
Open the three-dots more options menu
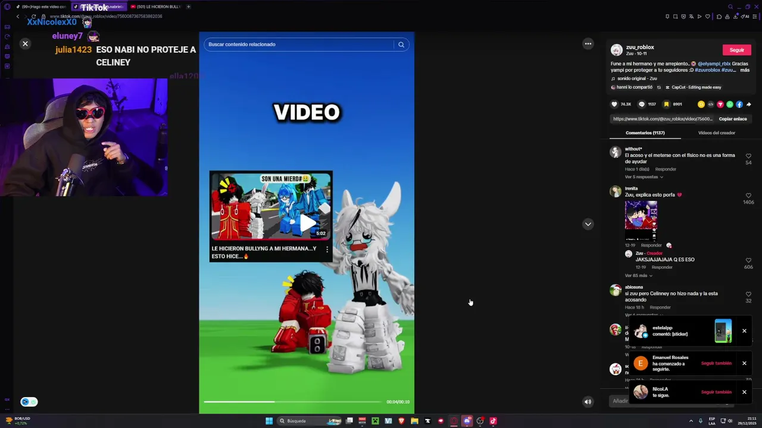[x=588, y=43]
